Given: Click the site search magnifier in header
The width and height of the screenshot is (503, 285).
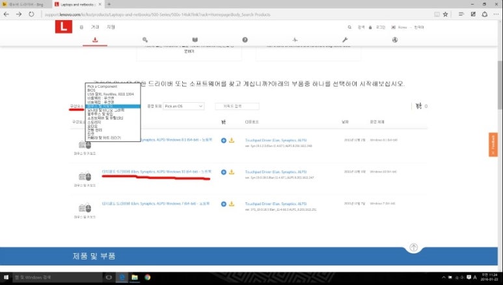Looking at the screenshot, I should click(349, 27).
